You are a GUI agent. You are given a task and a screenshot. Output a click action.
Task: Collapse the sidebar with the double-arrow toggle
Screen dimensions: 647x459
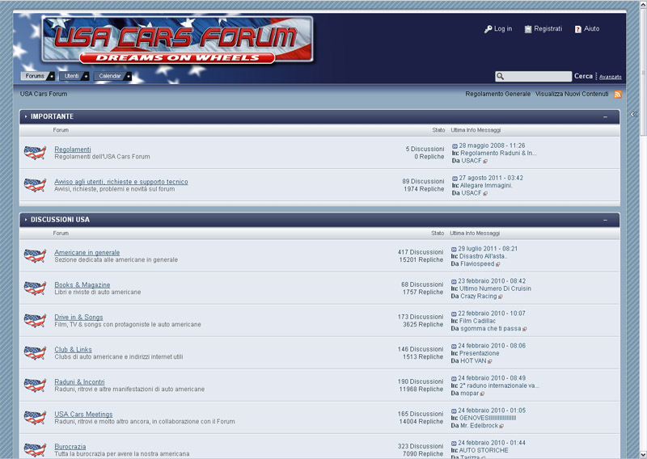tap(634, 114)
